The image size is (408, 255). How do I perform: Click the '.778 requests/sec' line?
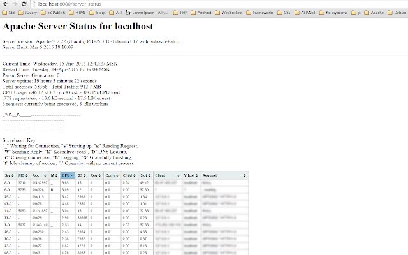(x=56, y=98)
